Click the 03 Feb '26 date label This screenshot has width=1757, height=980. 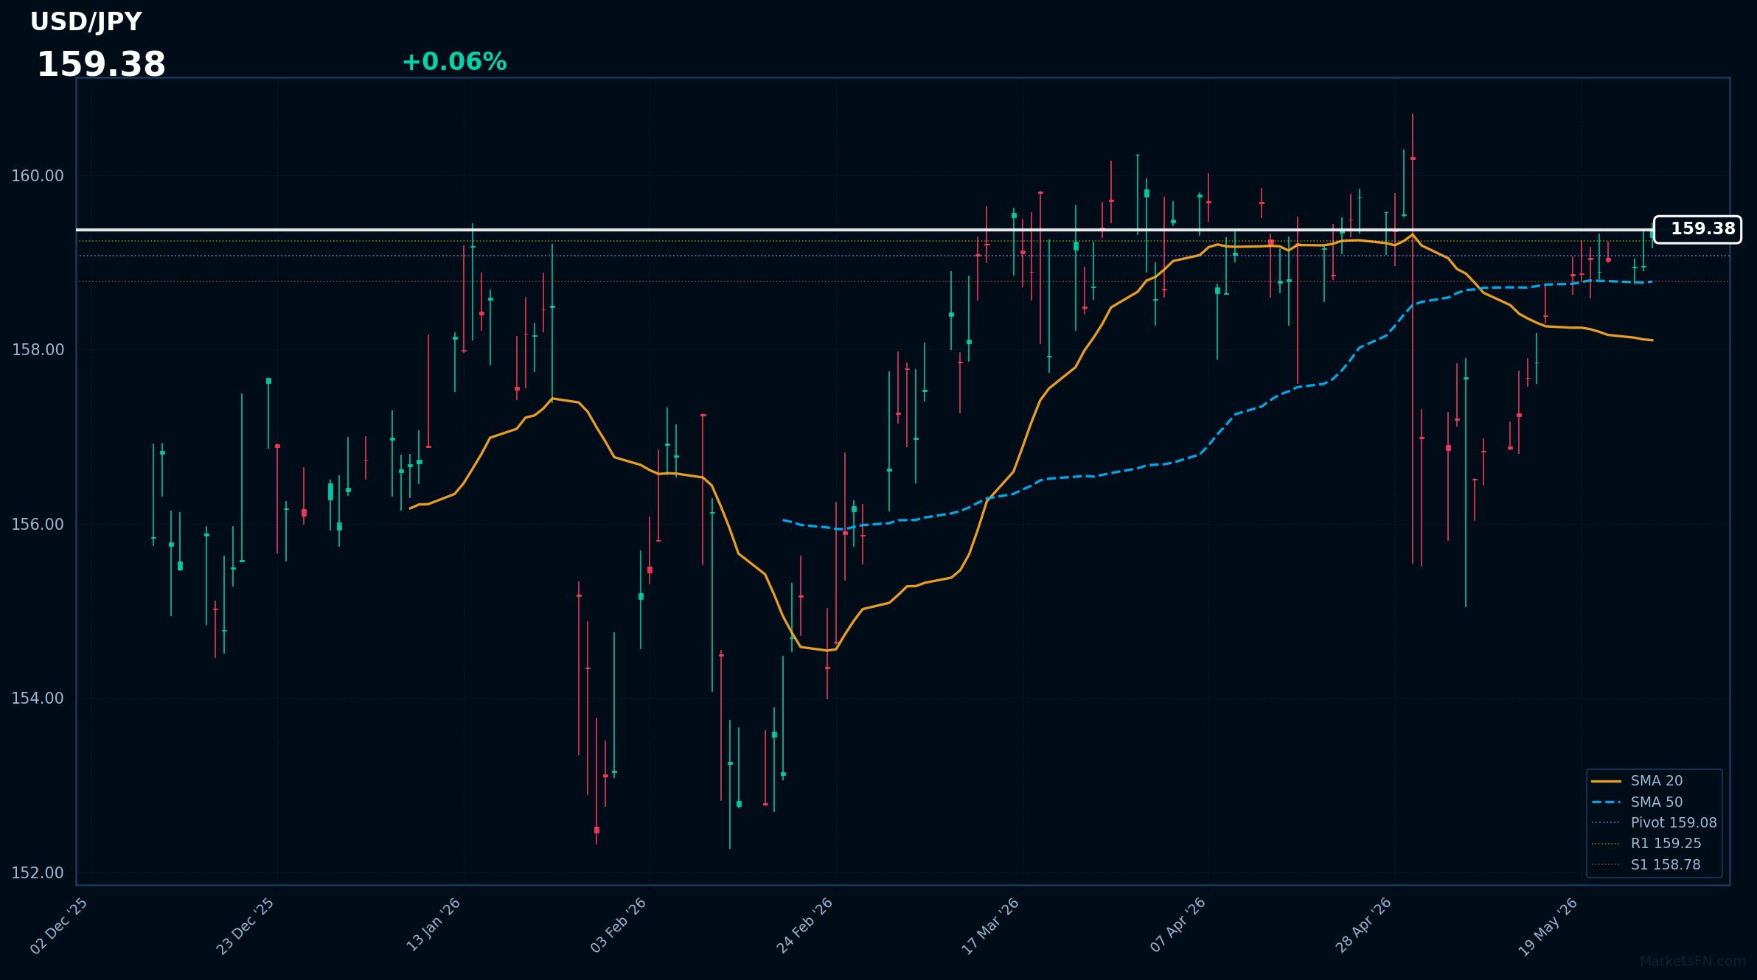[x=619, y=925]
